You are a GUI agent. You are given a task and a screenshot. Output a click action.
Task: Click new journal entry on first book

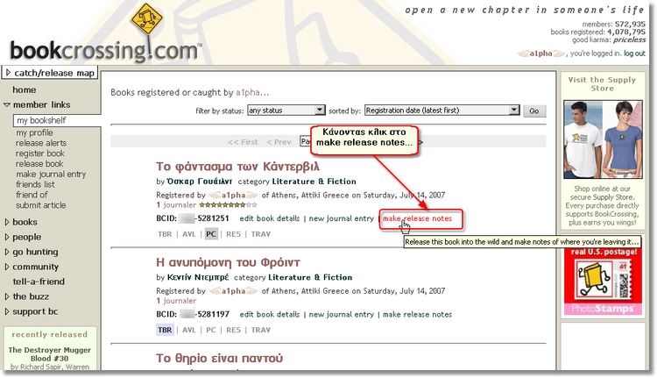[341, 218]
